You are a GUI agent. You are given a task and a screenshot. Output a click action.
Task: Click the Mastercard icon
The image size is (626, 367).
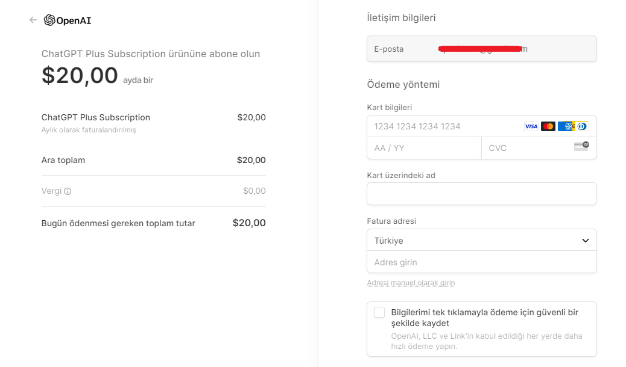(x=548, y=126)
